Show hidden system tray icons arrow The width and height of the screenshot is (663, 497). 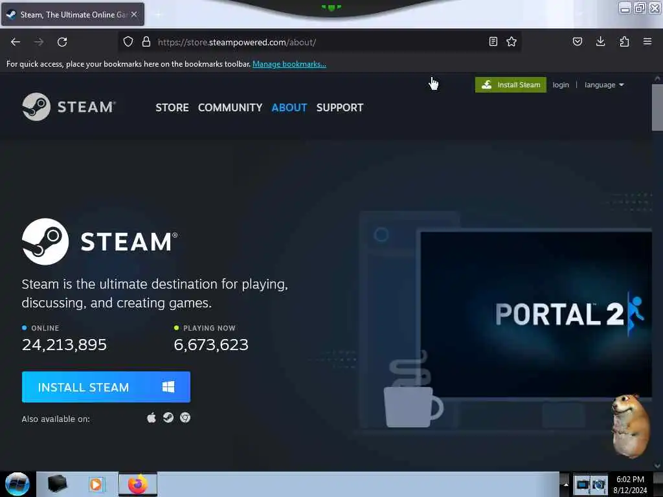point(566,484)
